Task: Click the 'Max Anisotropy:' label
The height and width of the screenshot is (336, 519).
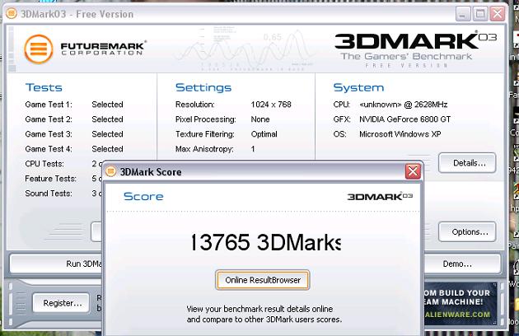Action: 204,149
